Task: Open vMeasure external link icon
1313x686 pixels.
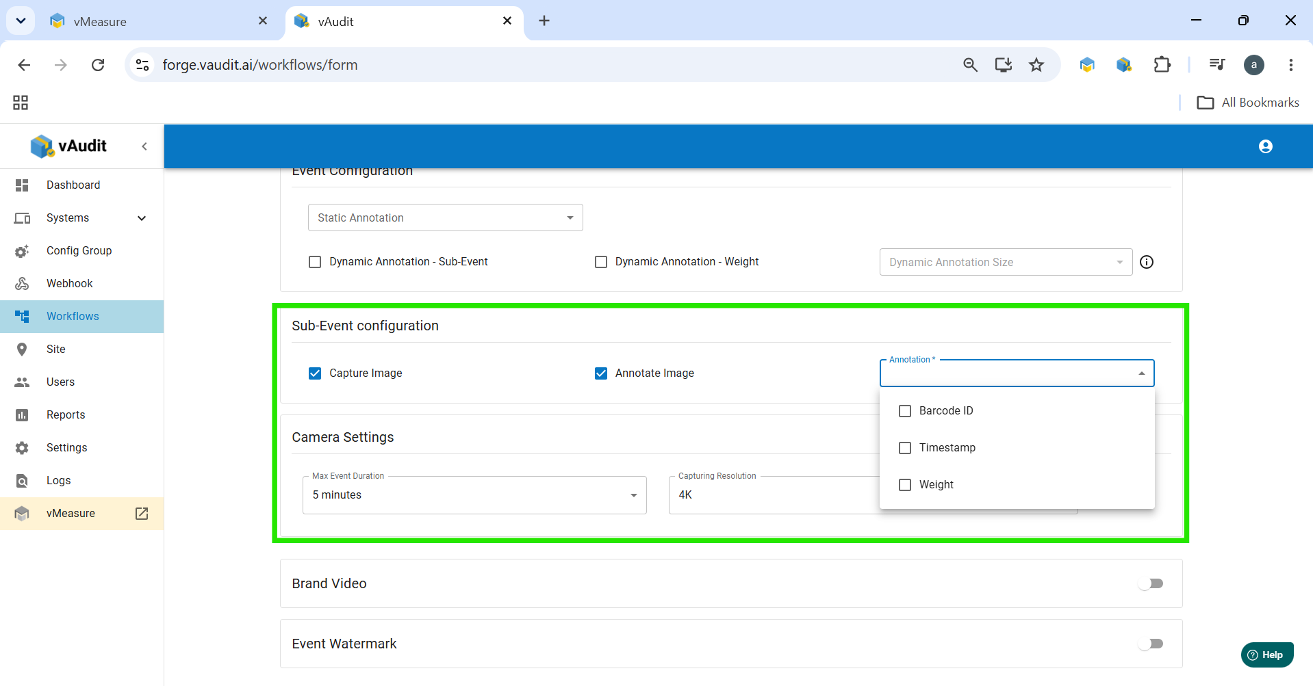Action: point(142,514)
